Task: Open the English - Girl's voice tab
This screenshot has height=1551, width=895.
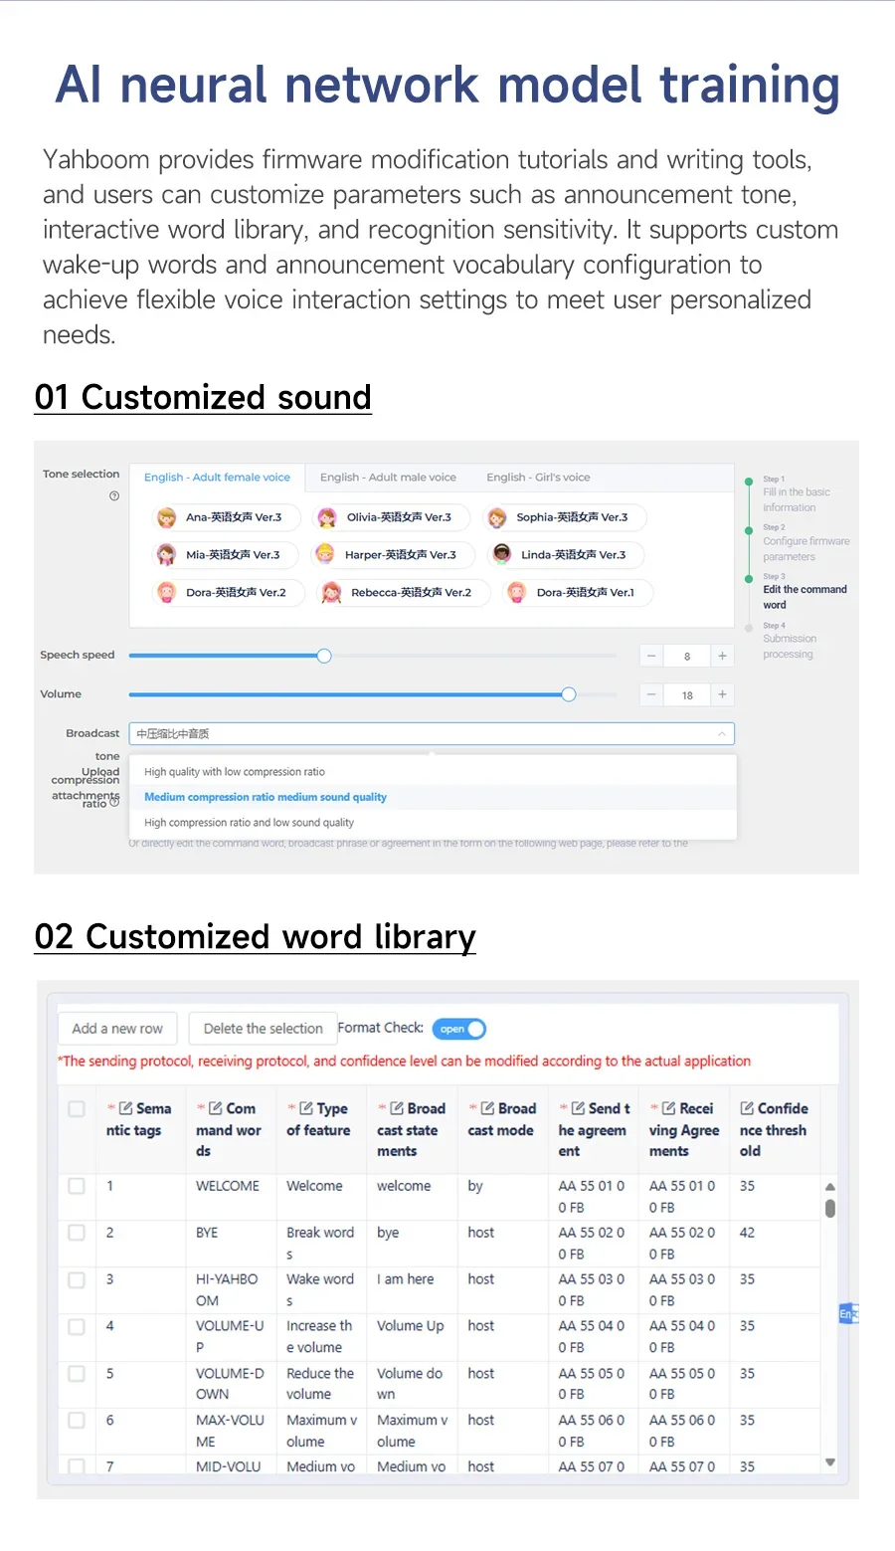Action: coord(538,478)
